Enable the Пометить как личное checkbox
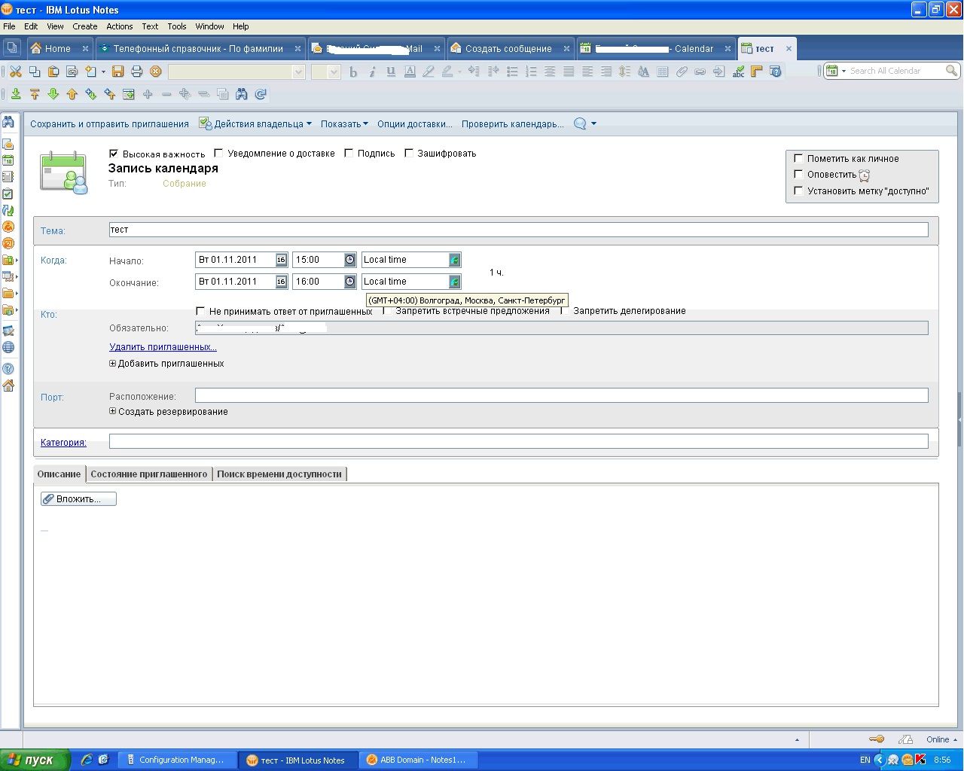This screenshot has height=771, width=964. [798, 158]
